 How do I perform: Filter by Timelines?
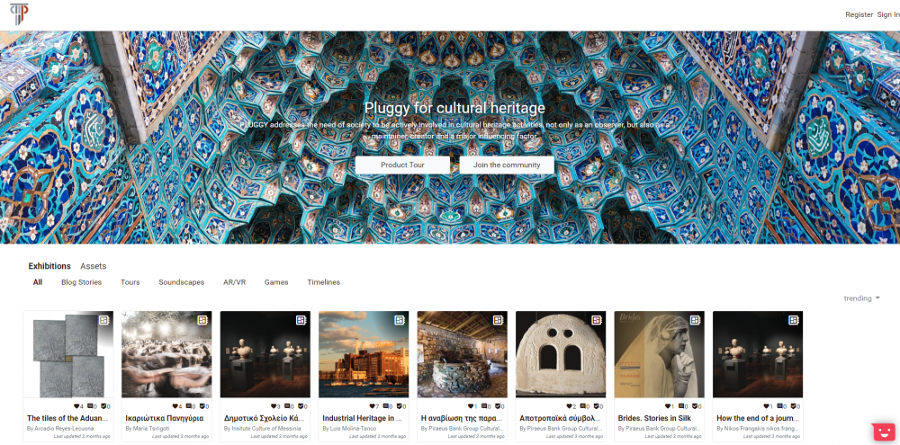[324, 282]
